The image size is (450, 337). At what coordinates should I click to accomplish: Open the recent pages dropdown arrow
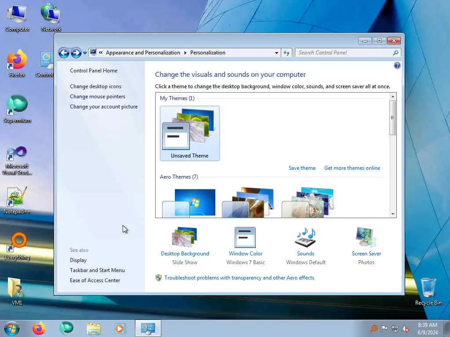[x=85, y=53]
